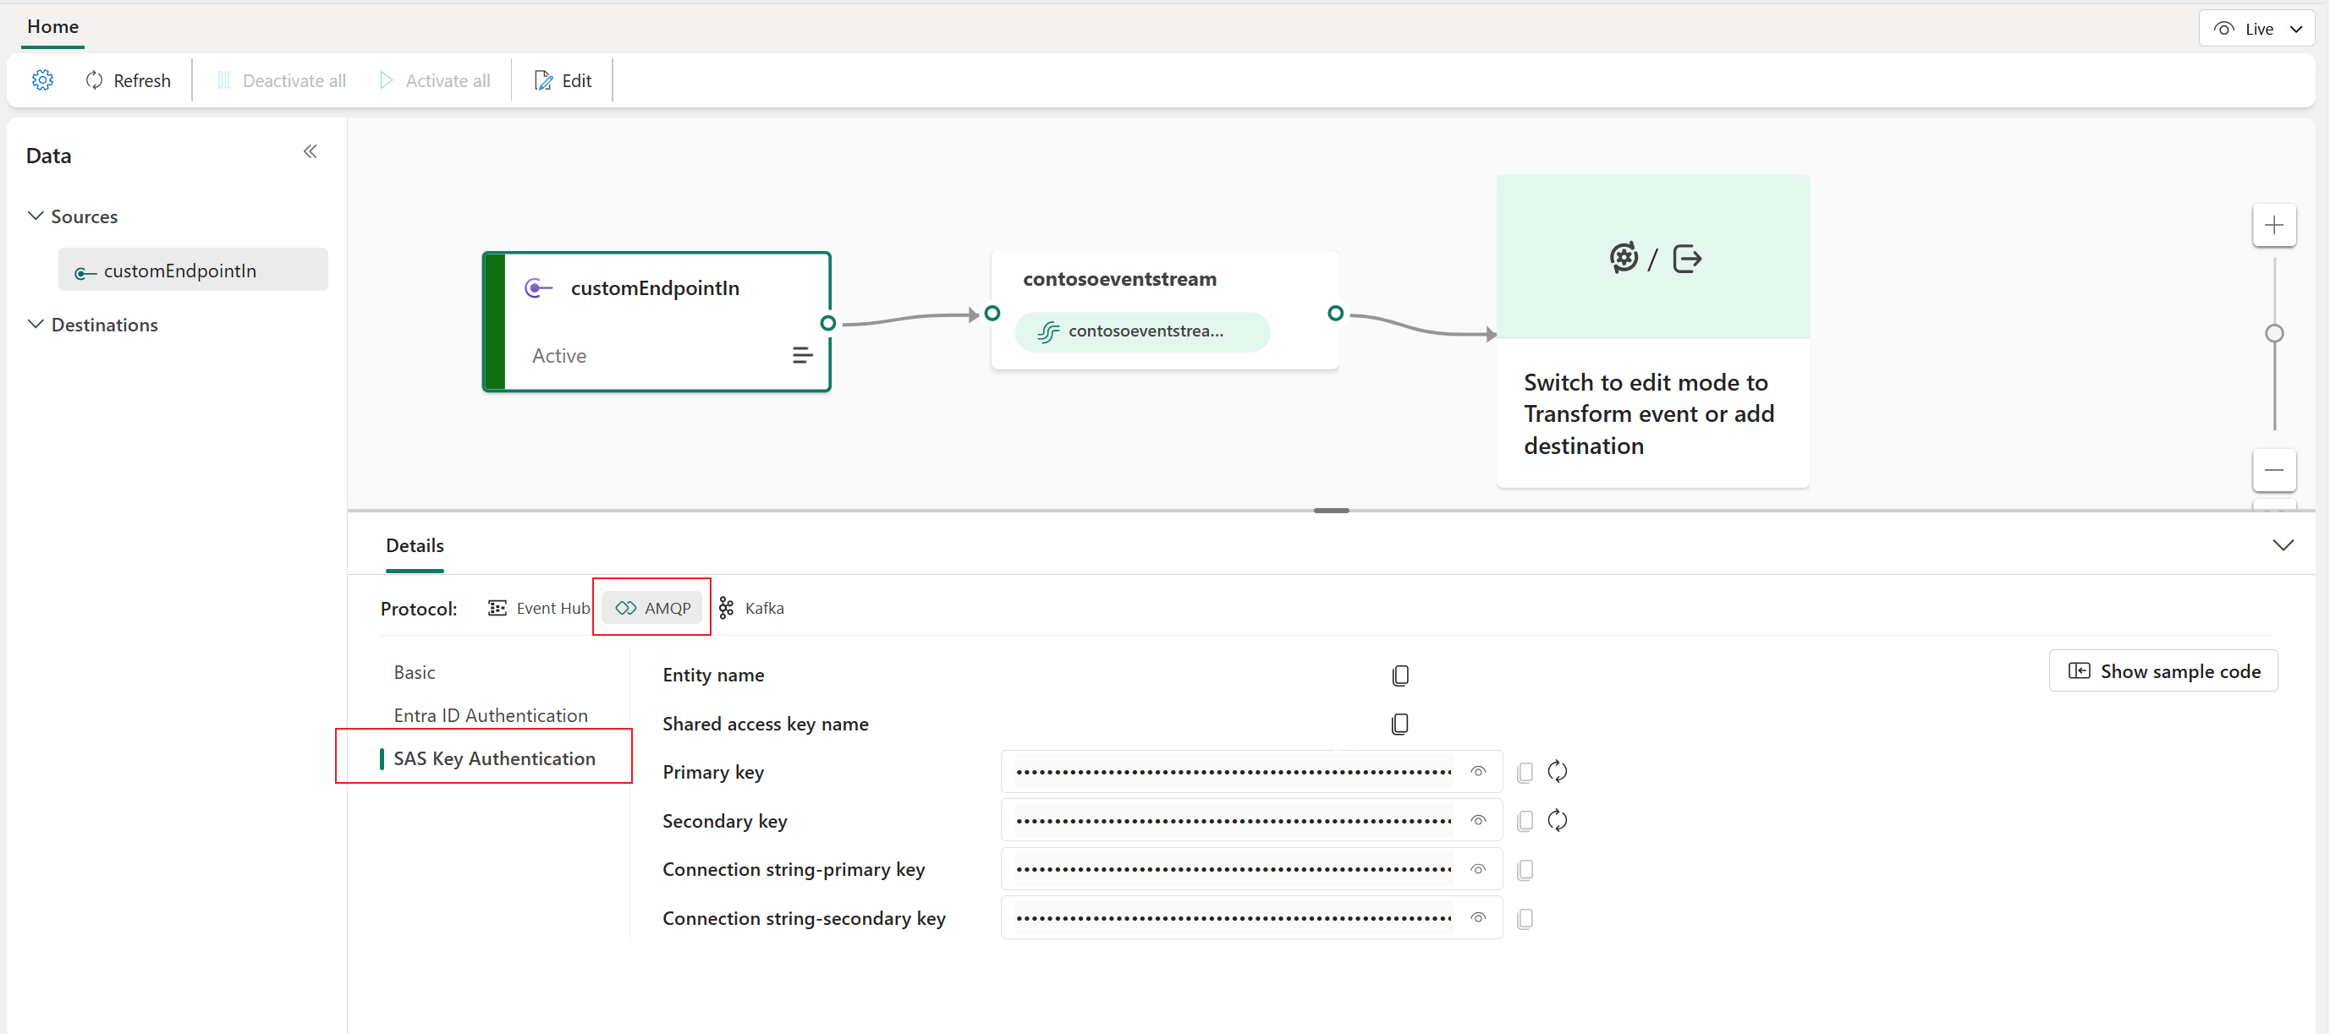The height and width of the screenshot is (1034, 2330).
Task: Collapse the Data panel with double chevron
Action: click(x=310, y=151)
